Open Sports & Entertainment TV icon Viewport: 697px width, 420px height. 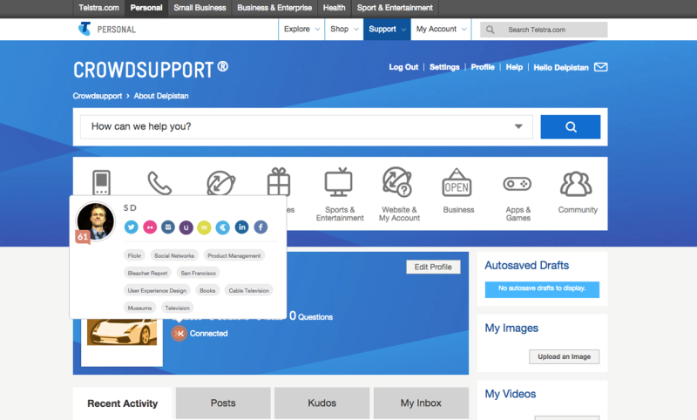pos(339,182)
